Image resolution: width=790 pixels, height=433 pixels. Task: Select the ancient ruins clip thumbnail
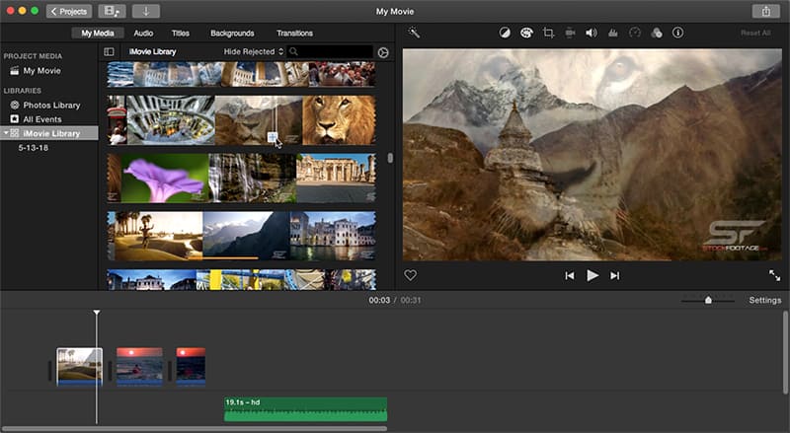(336, 179)
